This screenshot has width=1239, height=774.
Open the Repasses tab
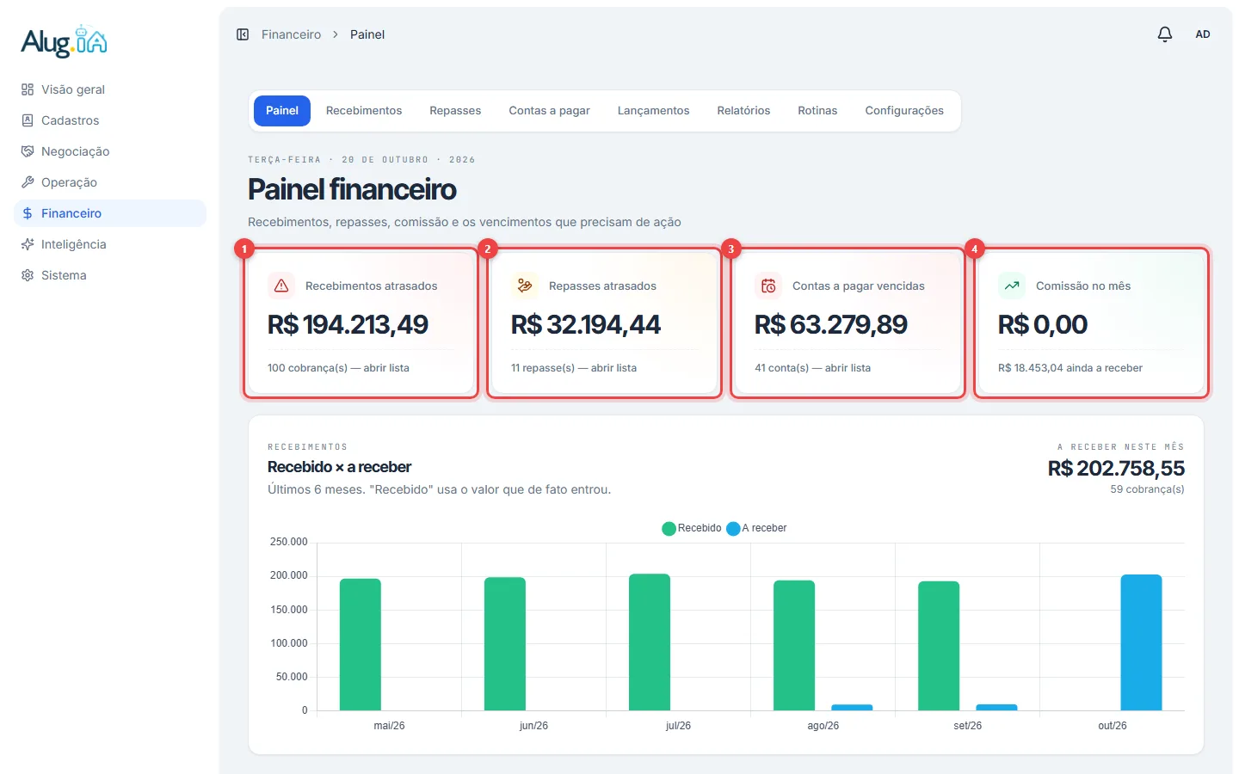[x=455, y=111]
